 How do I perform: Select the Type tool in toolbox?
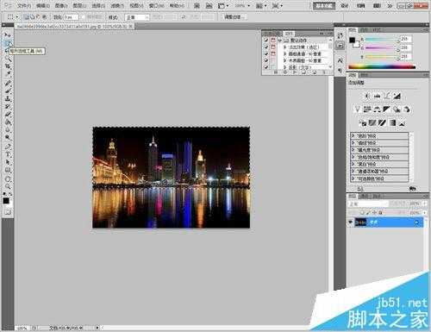click(7, 154)
